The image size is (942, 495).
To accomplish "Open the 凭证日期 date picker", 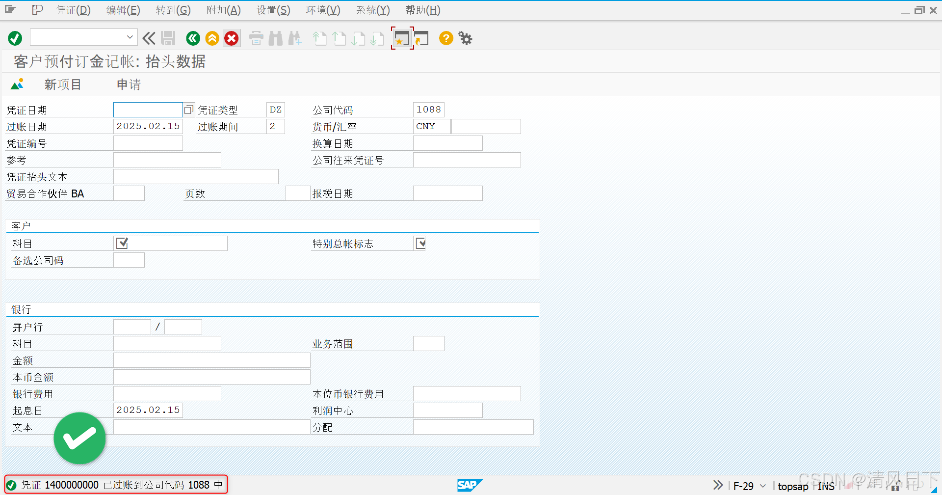I will click(189, 109).
